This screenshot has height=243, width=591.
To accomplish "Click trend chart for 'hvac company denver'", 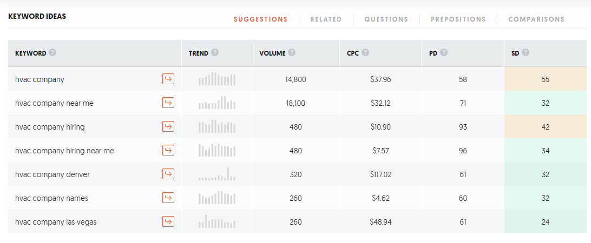I will pos(217,174).
